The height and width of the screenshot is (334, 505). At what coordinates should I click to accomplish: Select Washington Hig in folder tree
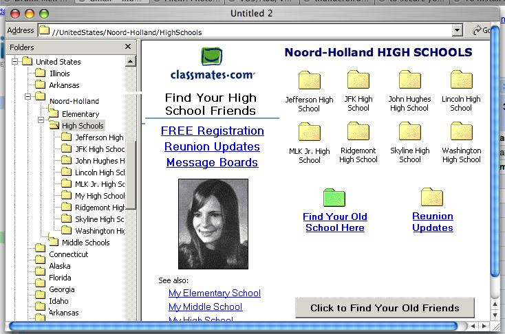coord(100,231)
